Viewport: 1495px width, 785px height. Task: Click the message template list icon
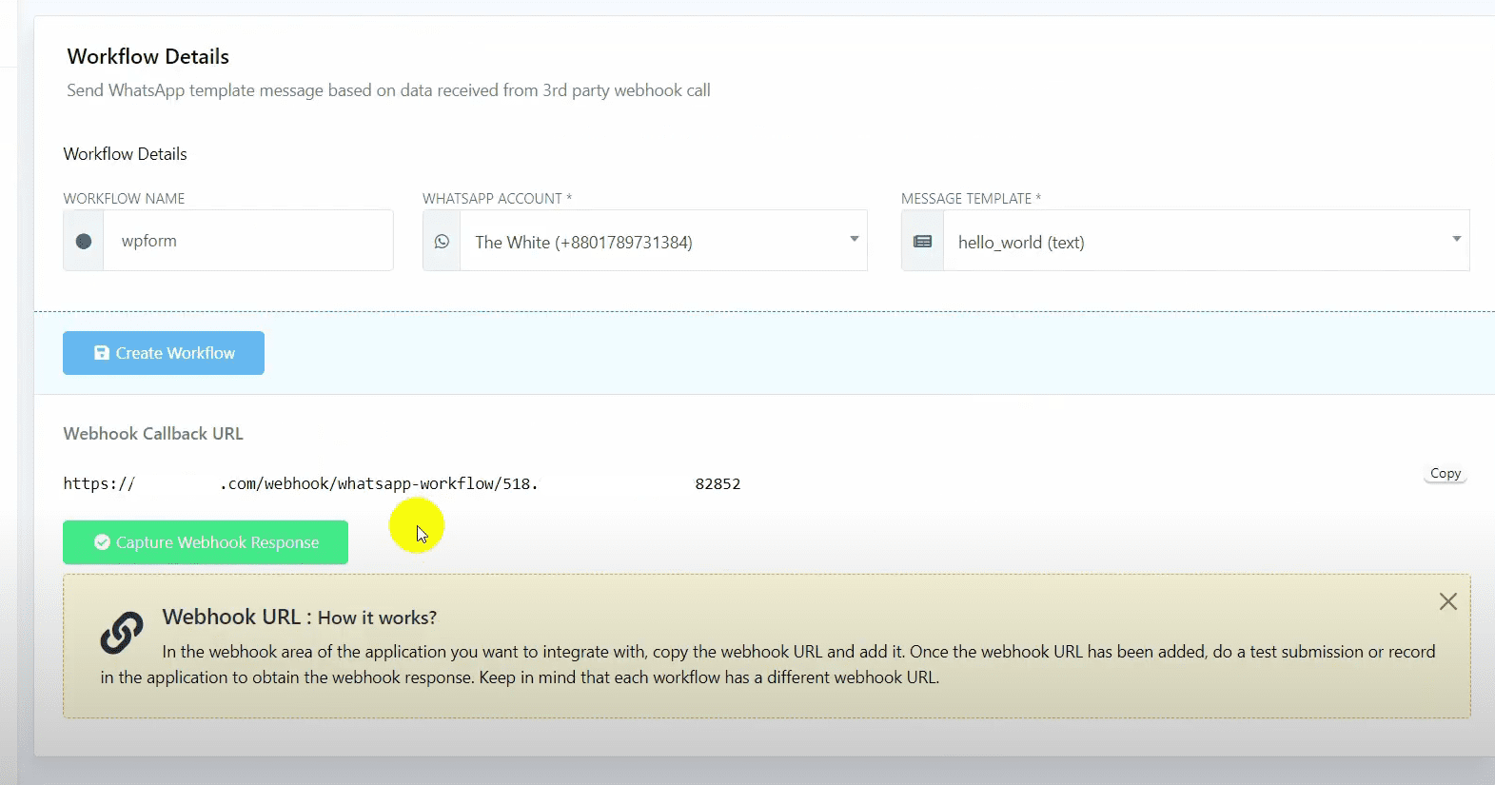[x=922, y=242]
